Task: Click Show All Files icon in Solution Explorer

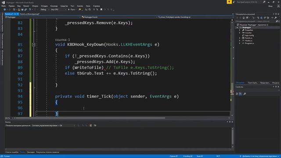Action: click(268, 18)
